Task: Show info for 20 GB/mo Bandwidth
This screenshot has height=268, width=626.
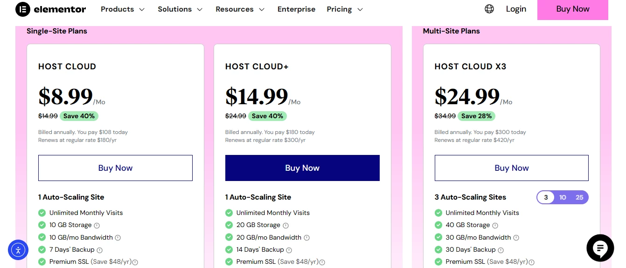Action: 307,238
